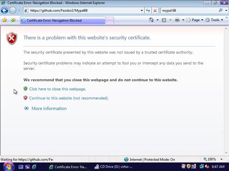This screenshot has width=229, height=171.
Task: Expand the zoom level dropdown arrow
Action: (221, 159)
